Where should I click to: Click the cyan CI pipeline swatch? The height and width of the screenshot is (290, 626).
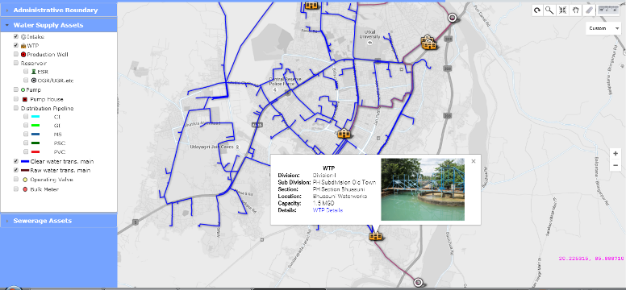coord(35,117)
